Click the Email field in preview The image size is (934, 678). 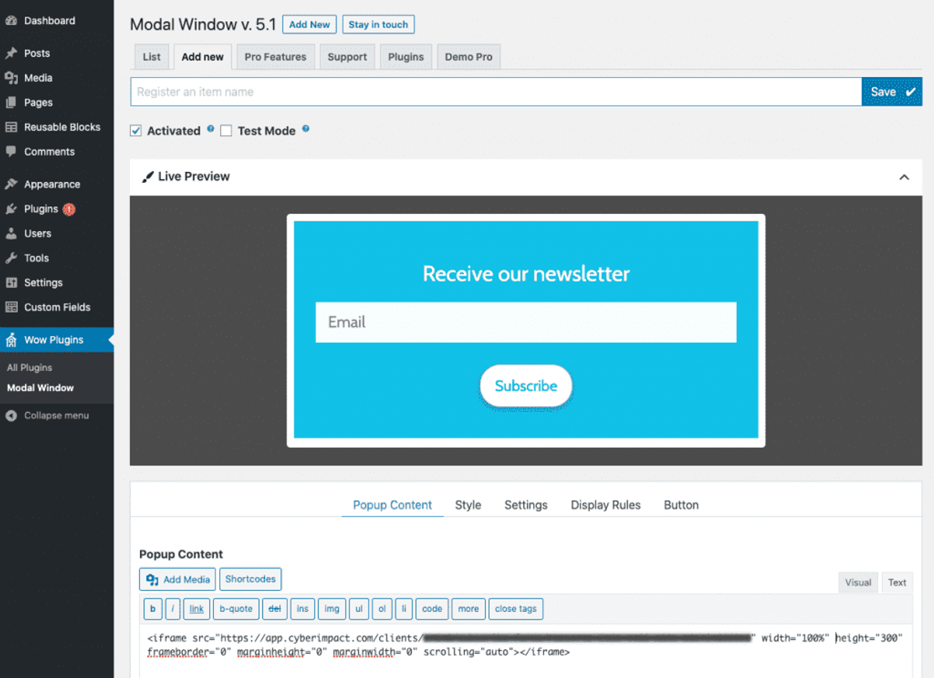(526, 322)
